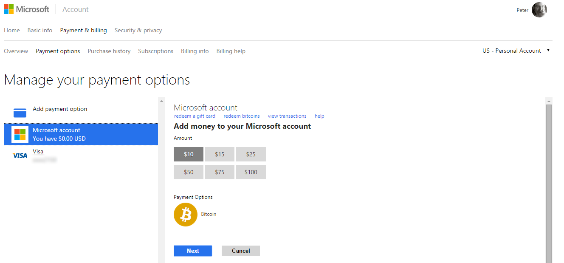The image size is (564, 263).
Task: Select the Microsoft account payment entry
Action: click(x=81, y=134)
